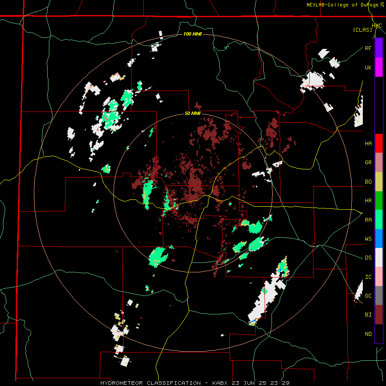Image resolution: width=386 pixels, height=386 pixels.
Task: Click the 'NEXLAB-College of DuPage' credit text
Action: click(x=342, y=5)
